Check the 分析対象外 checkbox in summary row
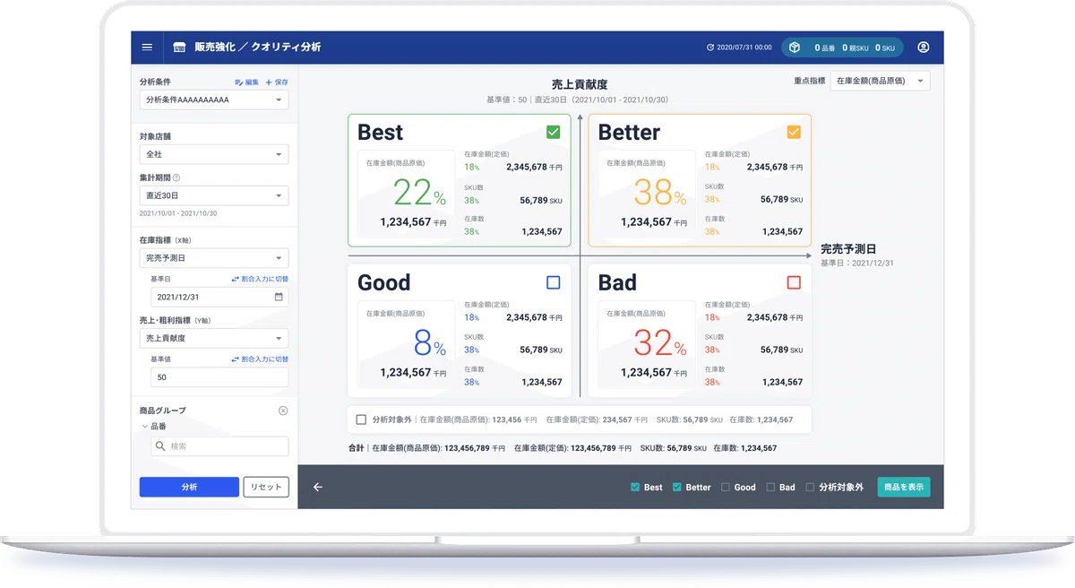Viewport: 1075px width, 588px height. click(361, 419)
